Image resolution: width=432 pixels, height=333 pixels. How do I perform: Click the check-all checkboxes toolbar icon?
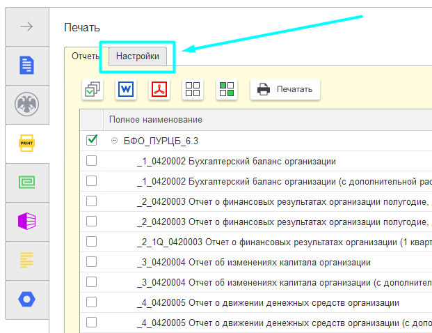93,89
